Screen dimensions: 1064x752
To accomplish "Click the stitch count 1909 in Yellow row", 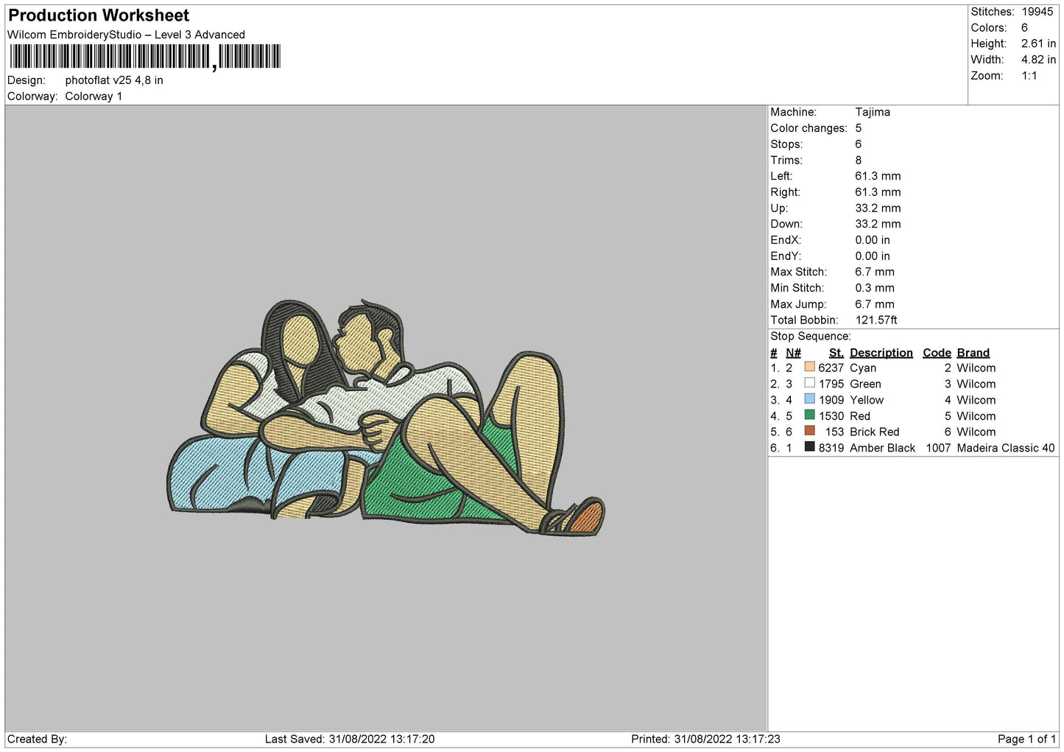I will pos(831,400).
